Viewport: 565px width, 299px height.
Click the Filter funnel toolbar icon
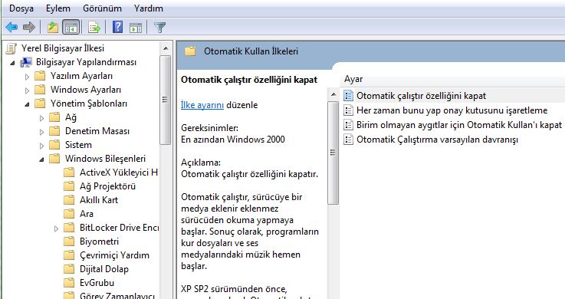[159, 27]
